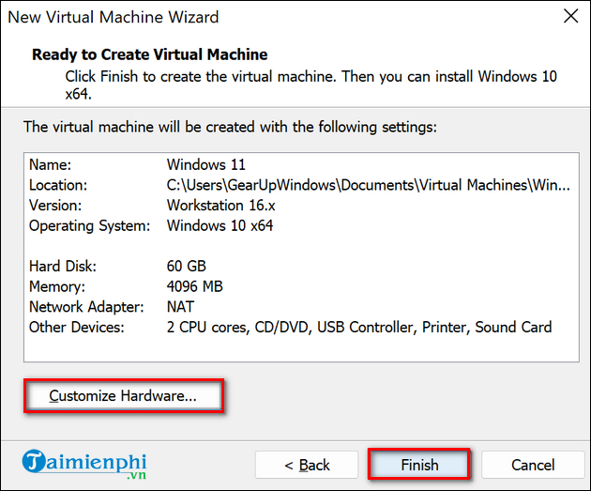Click the 'Hard Disk:' label

pos(63,267)
